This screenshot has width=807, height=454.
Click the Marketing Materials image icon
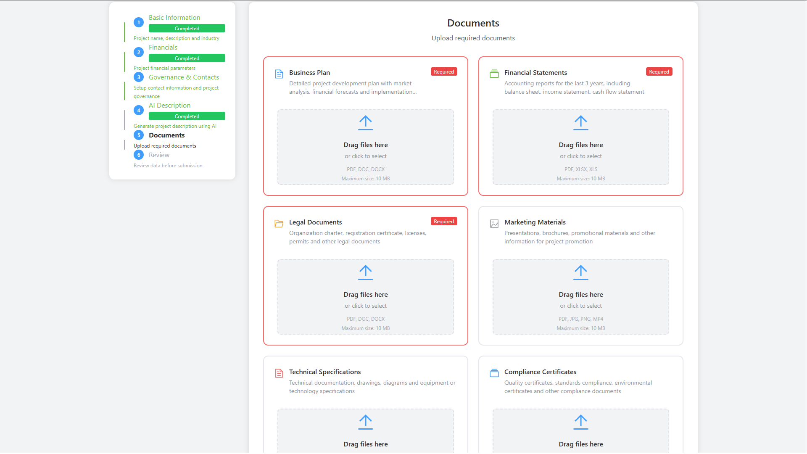(494, 223)
